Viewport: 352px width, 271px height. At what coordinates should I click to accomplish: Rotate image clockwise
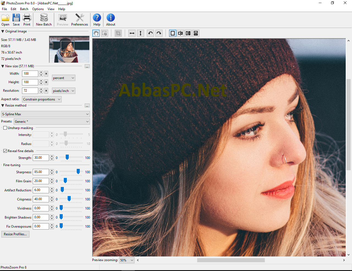[159, 33]
